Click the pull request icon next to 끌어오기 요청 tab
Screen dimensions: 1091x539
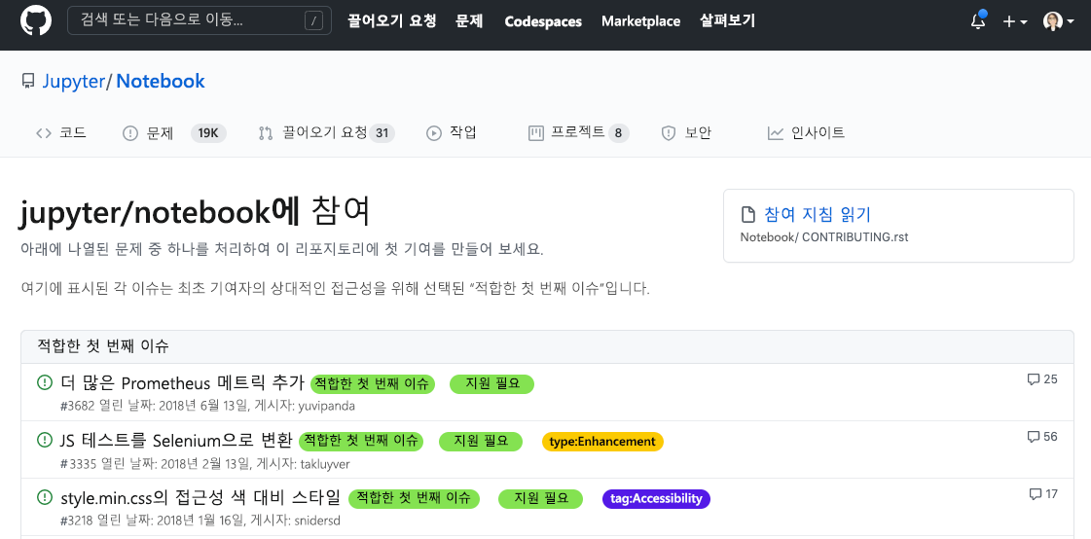point(265,133)
